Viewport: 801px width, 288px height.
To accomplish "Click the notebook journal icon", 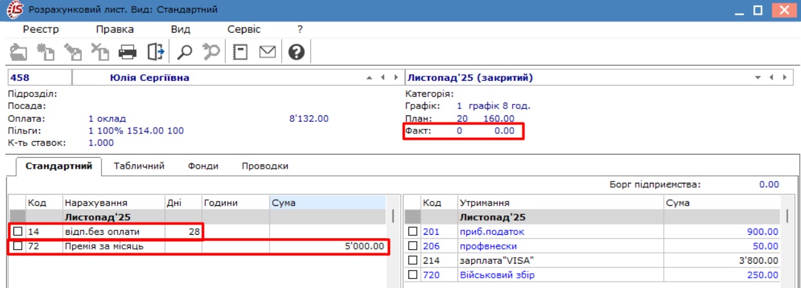I will [241, 52].
